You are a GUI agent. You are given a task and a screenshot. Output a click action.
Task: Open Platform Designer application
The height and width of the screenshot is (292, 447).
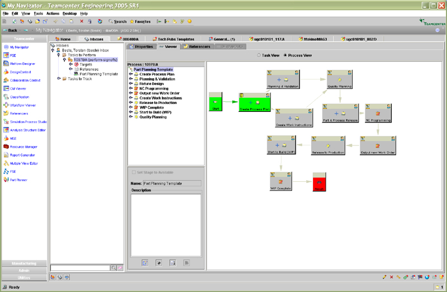click(x=19, y=64)
